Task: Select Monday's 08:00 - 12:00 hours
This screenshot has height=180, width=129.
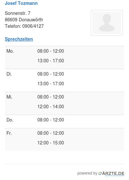Action: (51, 51)
